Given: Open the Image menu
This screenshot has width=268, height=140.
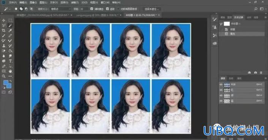Looking at the screenshot, I should click(33, 3).
